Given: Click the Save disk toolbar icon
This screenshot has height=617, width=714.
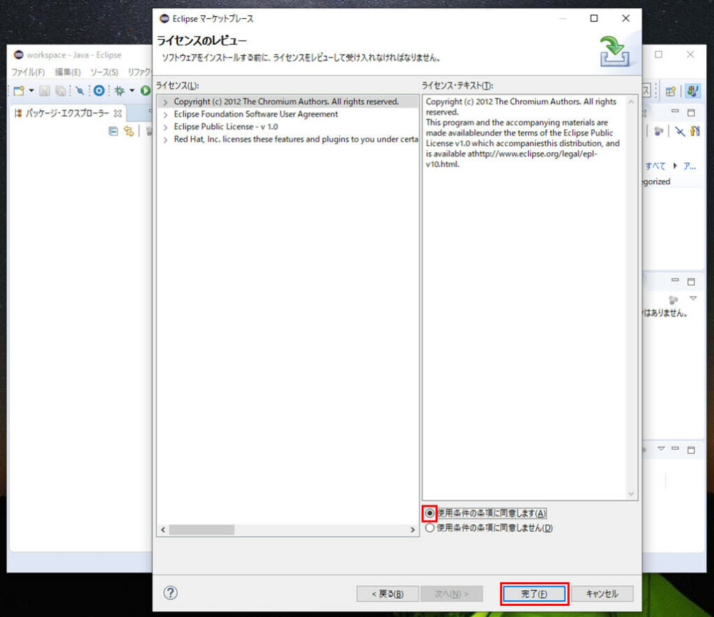Looking at the screenshot, I should pyautogui.click(x=45, y=91).
